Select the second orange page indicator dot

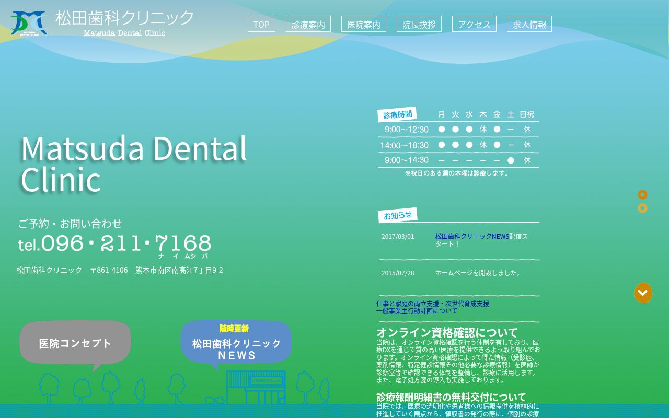[x=643, y=208]
